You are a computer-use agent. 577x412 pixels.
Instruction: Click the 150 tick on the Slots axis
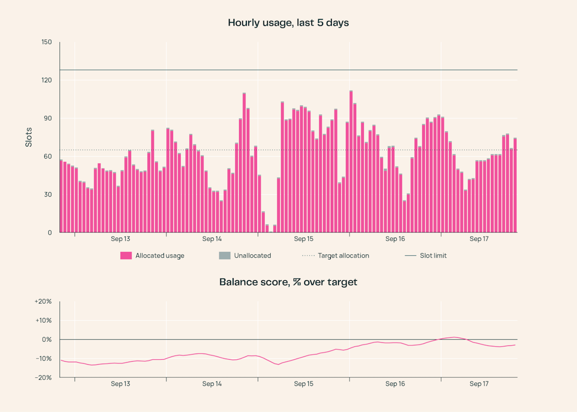[47, 42]
